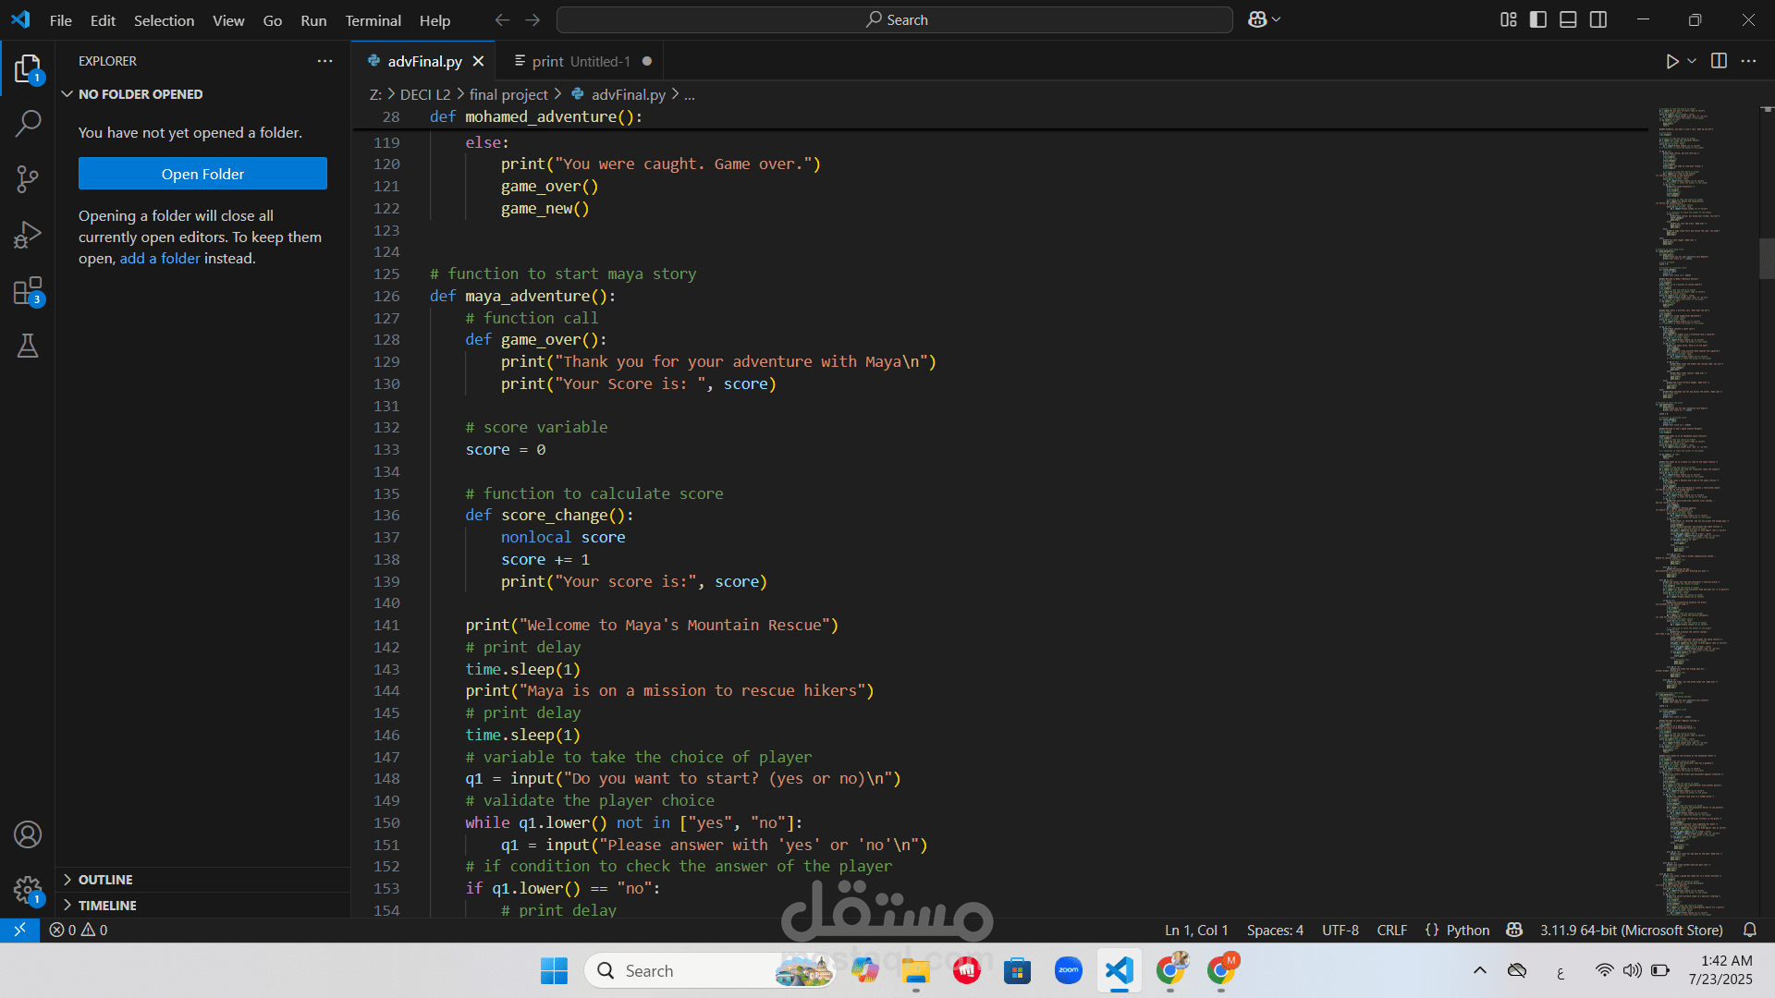
Task: Open the Testing flask view
Action: pyautogui.click(x=28, y=346)
